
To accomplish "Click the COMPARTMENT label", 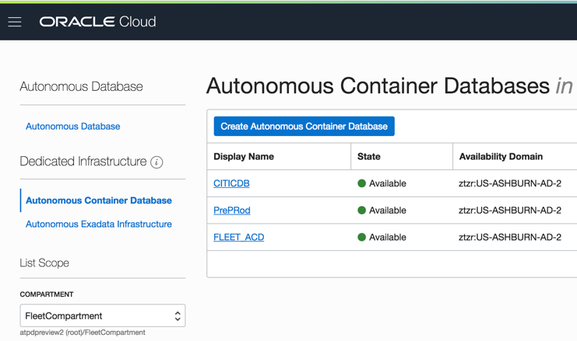I will point(47,294).
